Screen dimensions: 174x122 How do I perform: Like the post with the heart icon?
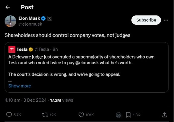coord(81,115)
